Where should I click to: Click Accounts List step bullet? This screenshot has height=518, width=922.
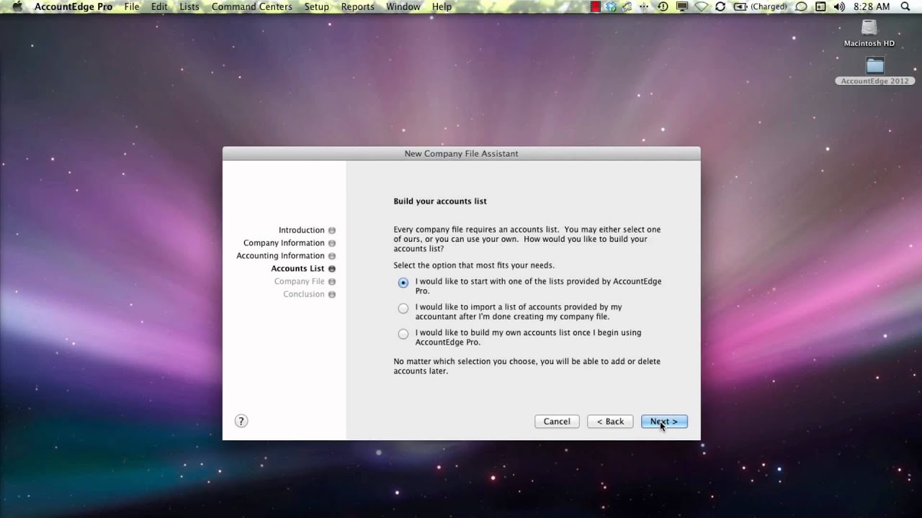(332, 269)
